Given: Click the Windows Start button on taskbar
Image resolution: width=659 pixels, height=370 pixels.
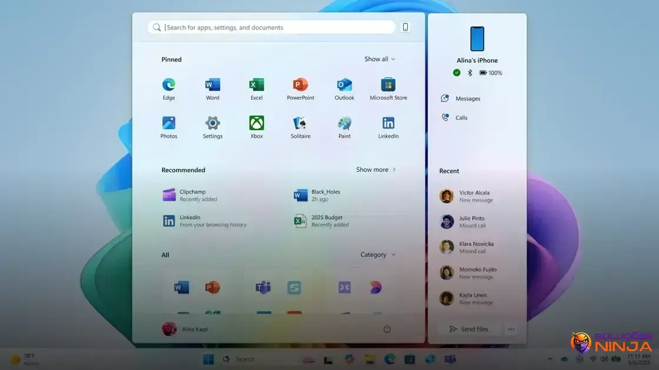Looking at the screenshot, I should point(208,359).
